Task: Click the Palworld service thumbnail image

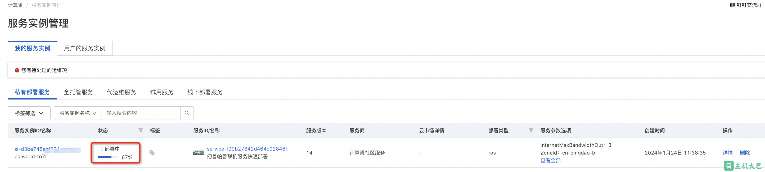Action: click(198, 153)
